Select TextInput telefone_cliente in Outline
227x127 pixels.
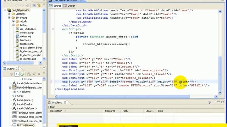click(30, 121)
